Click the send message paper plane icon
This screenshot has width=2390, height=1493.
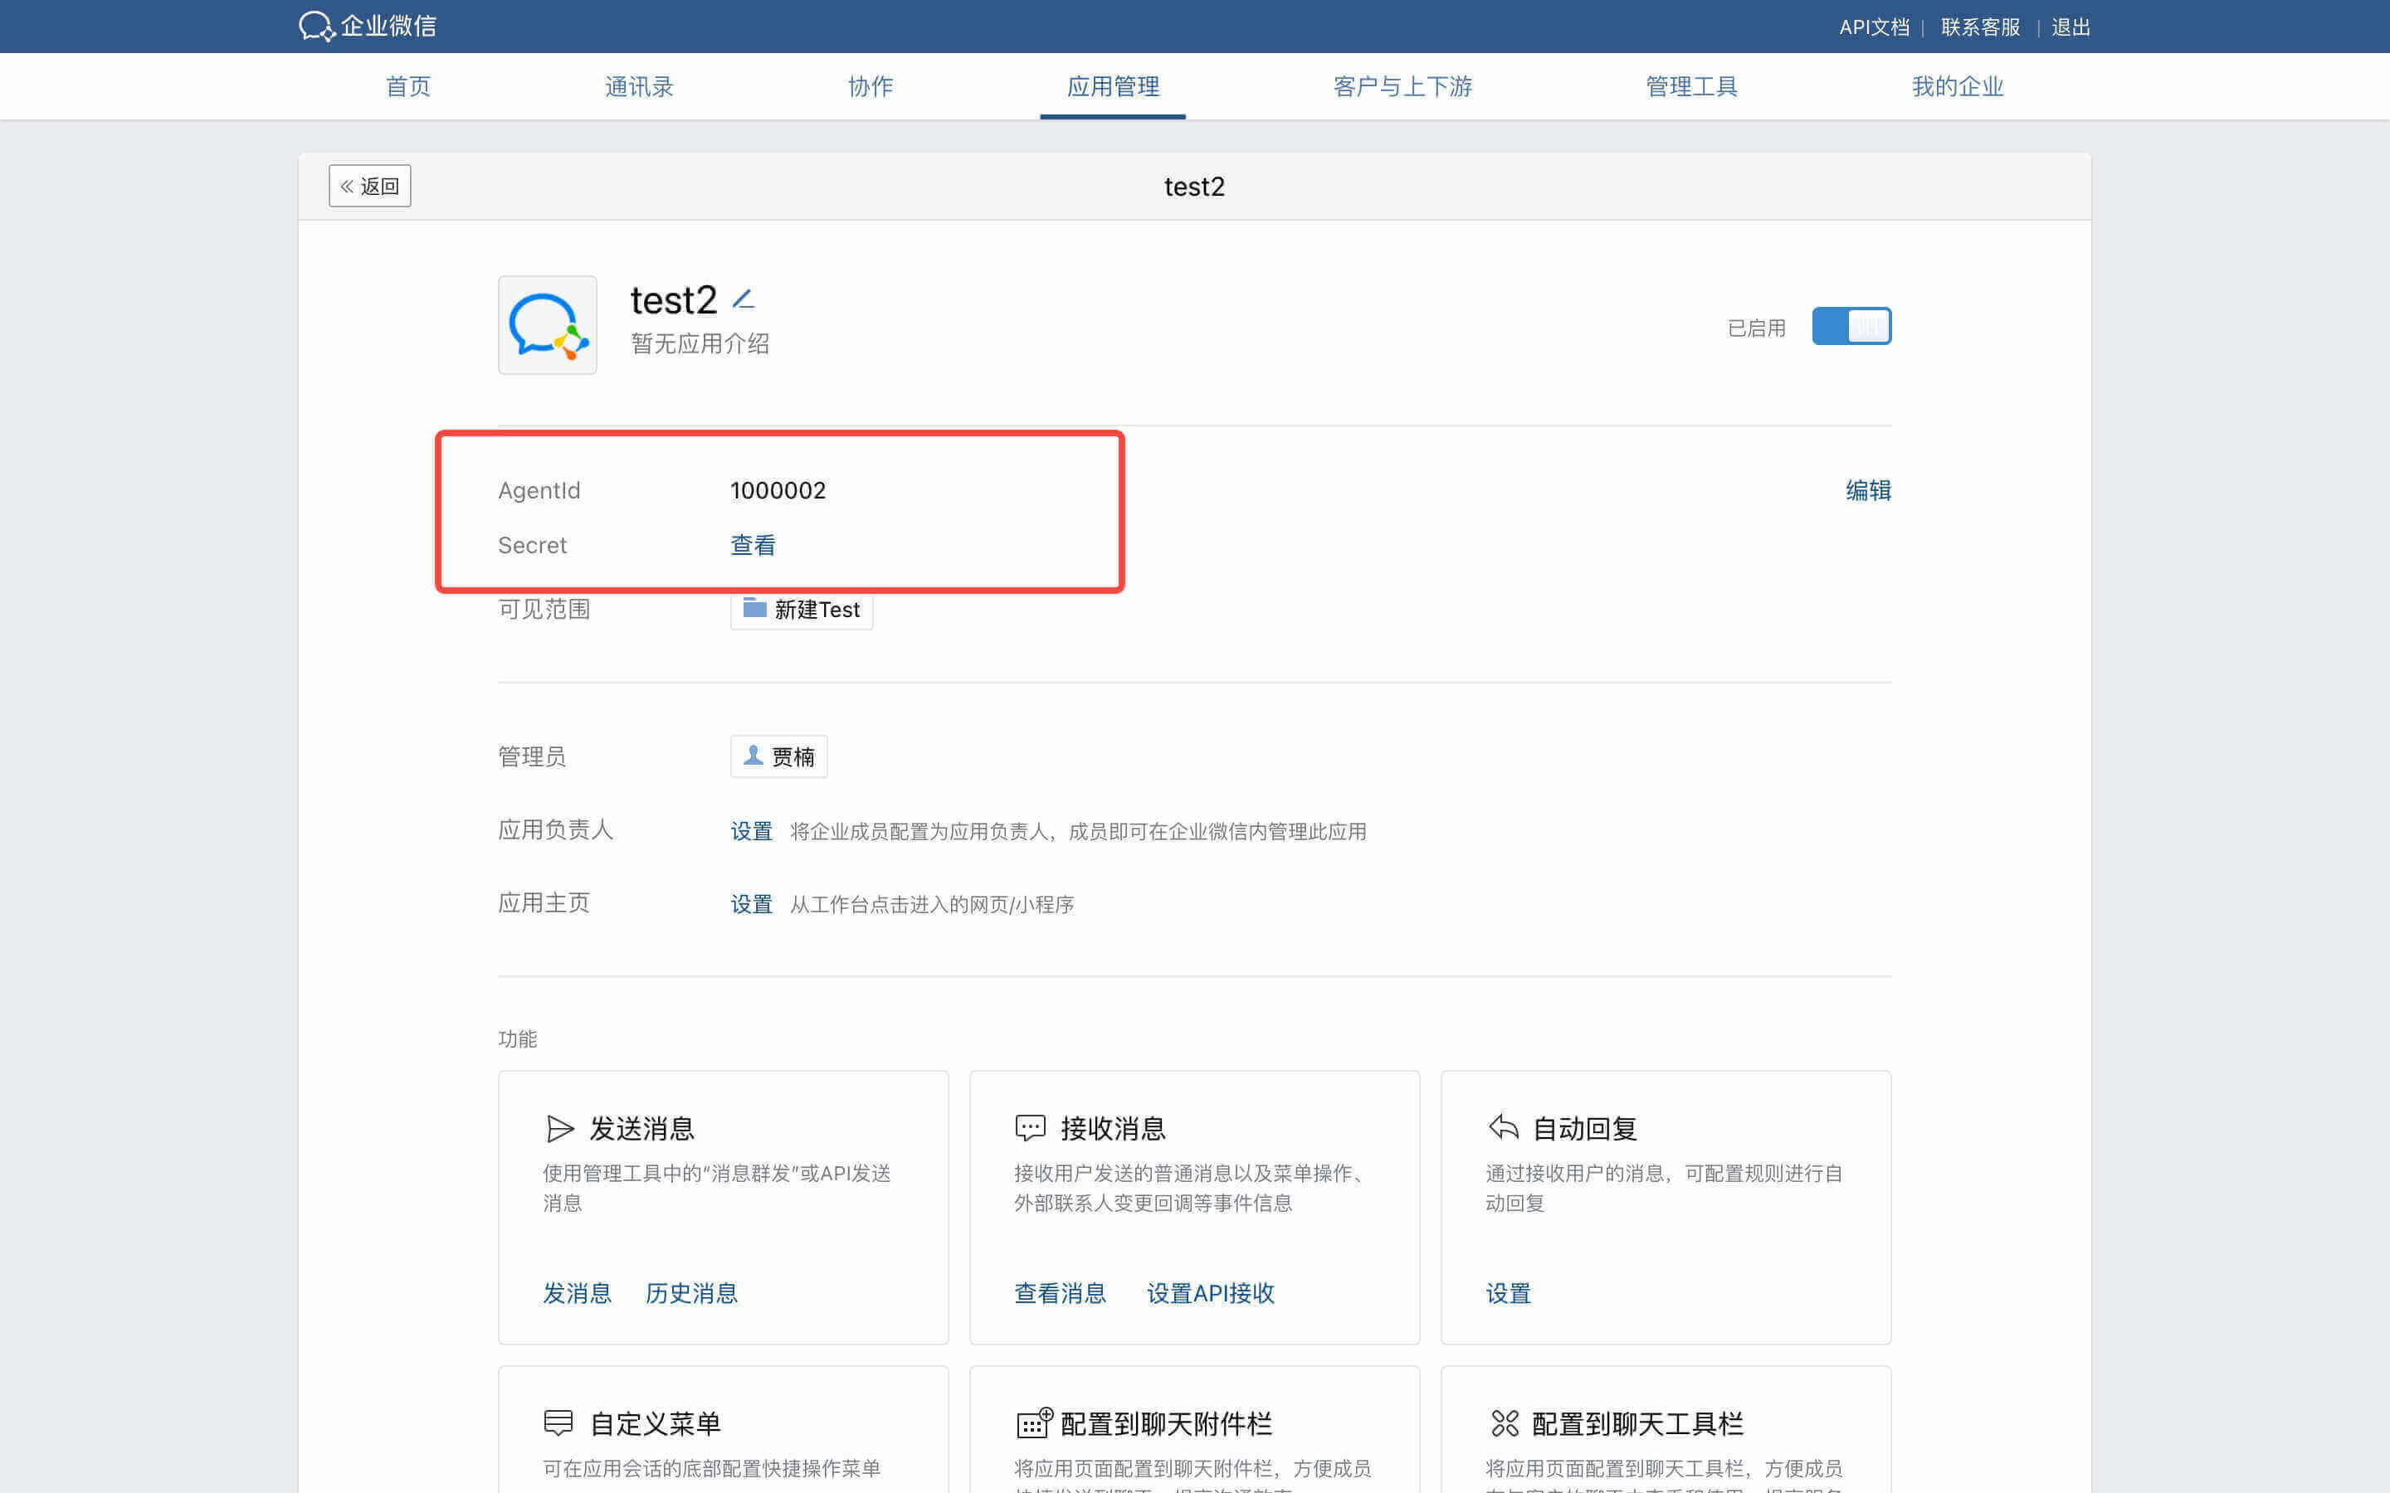(x=559, y=1128)
